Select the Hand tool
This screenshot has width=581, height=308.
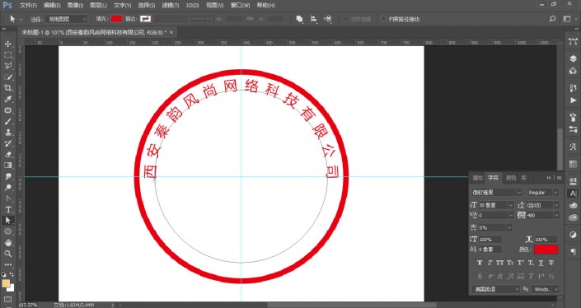(7, 243)
